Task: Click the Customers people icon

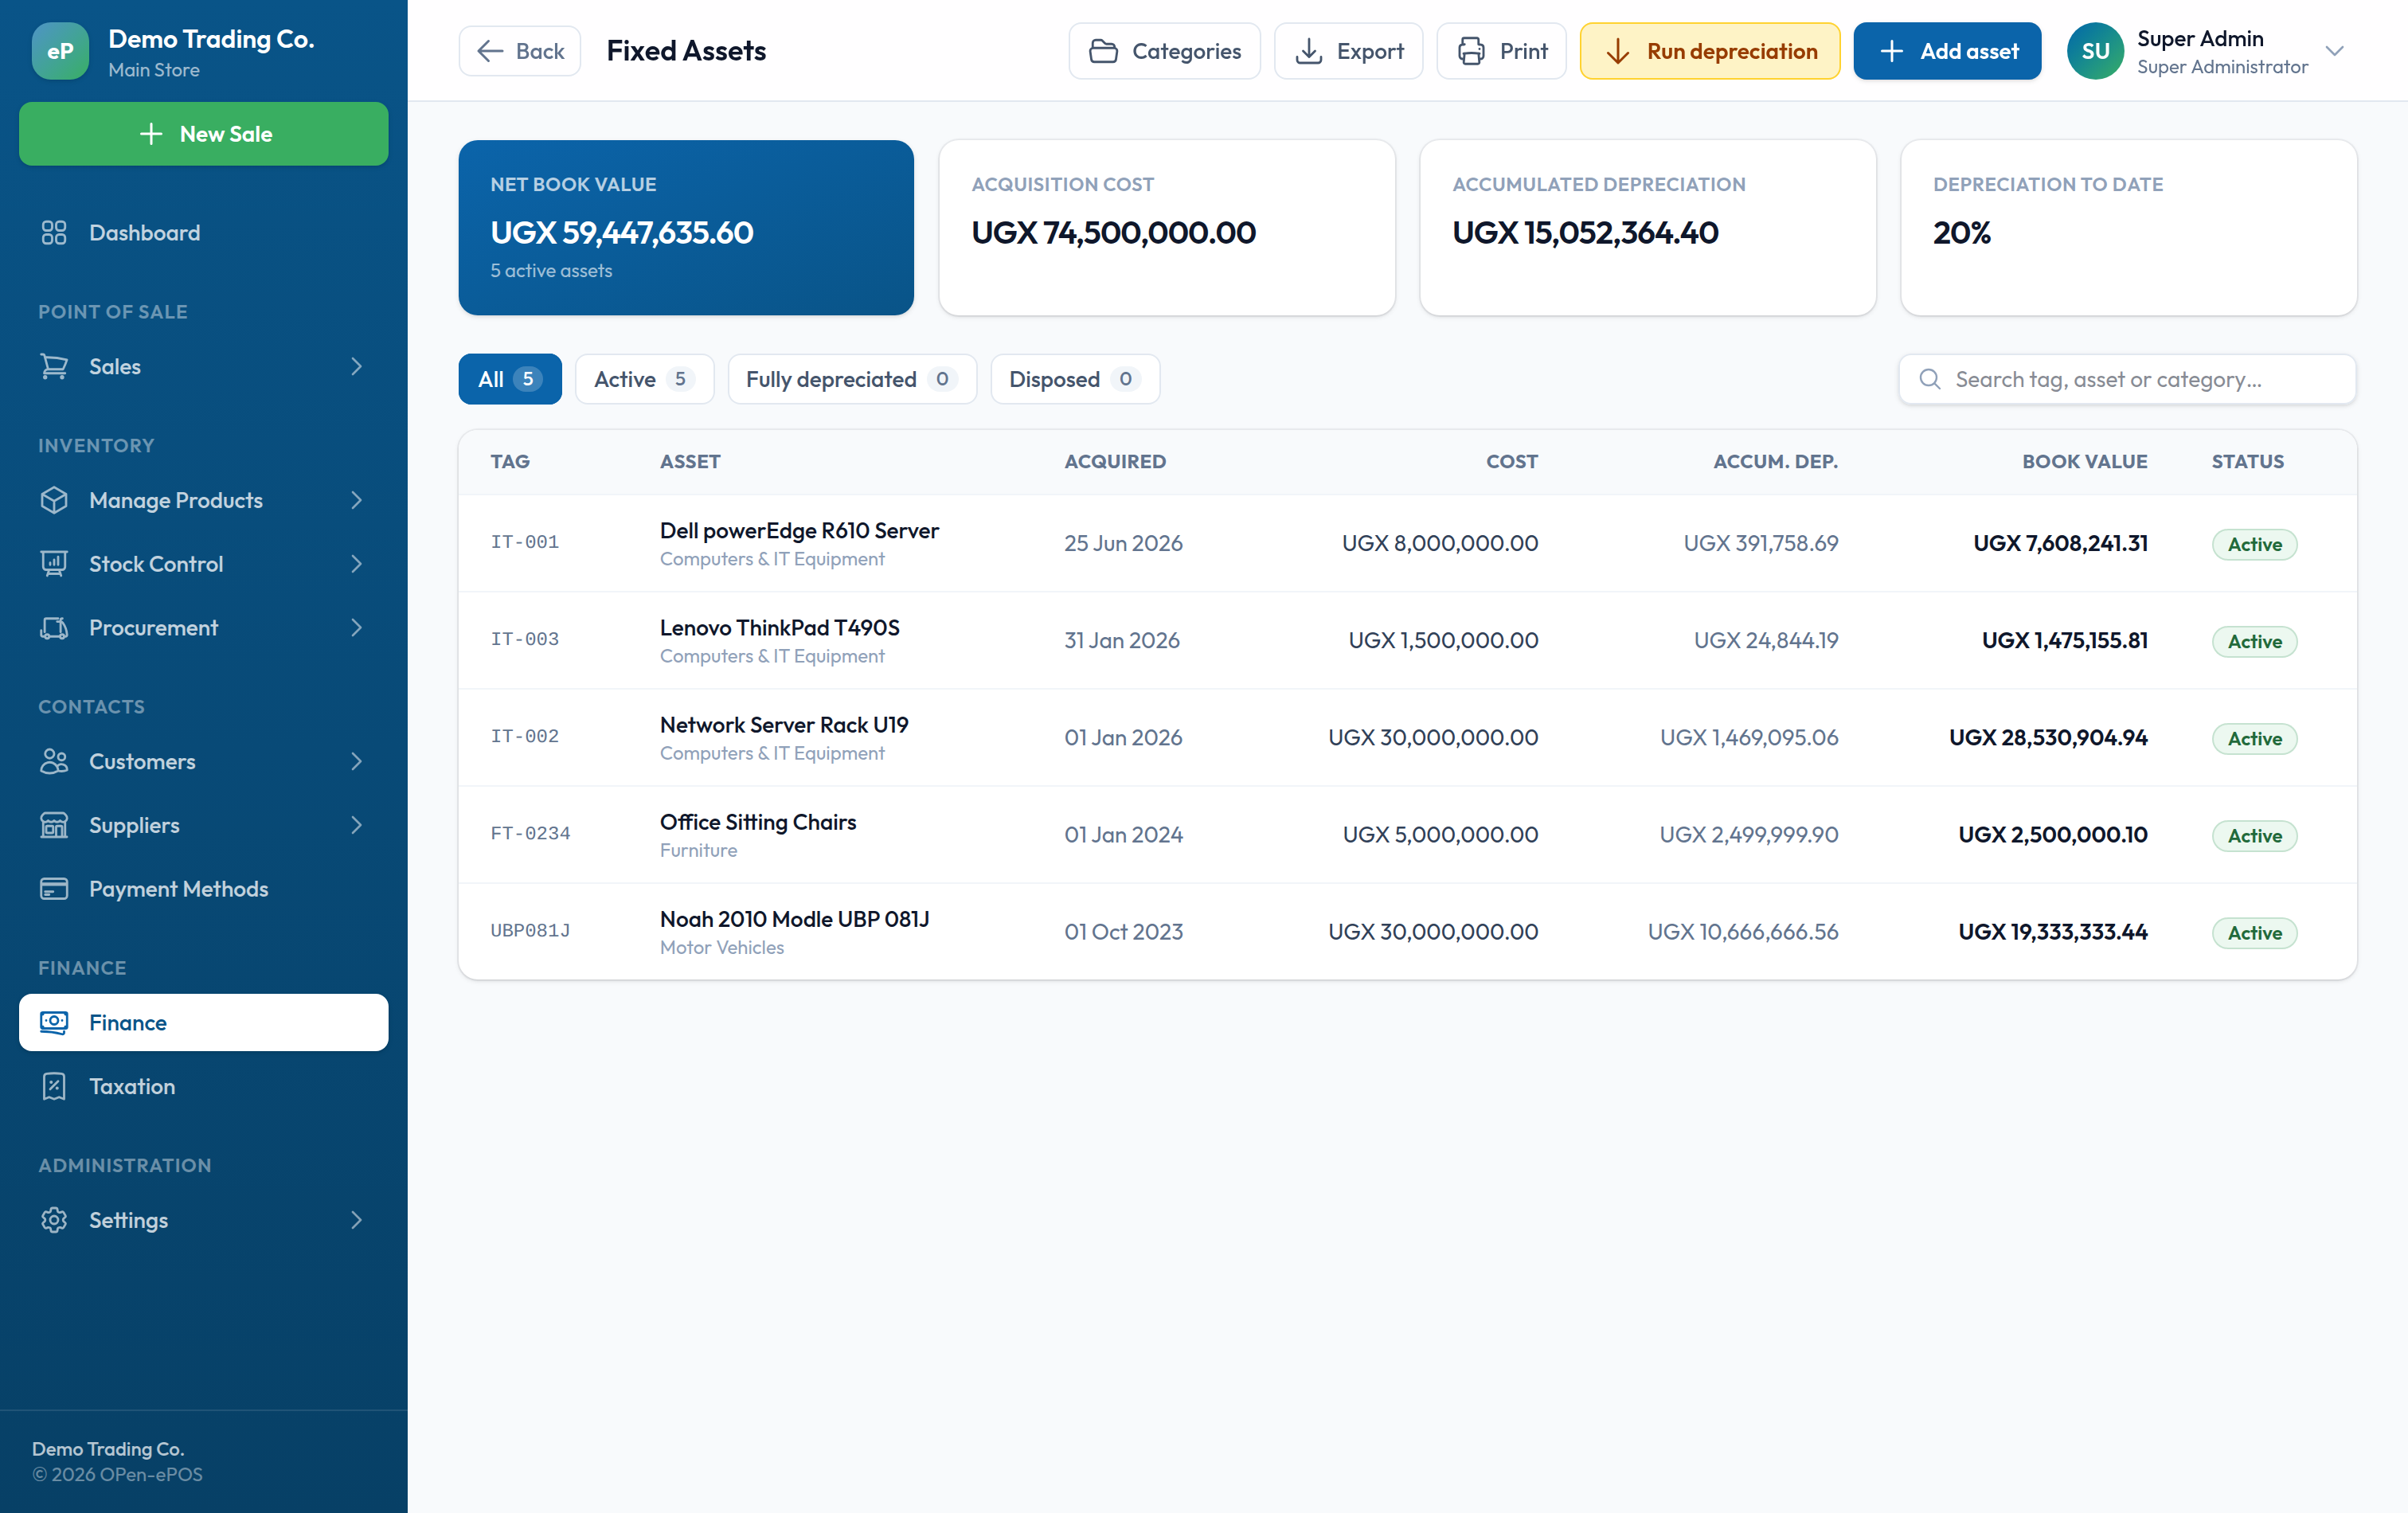Action: [x=54, y=762]
